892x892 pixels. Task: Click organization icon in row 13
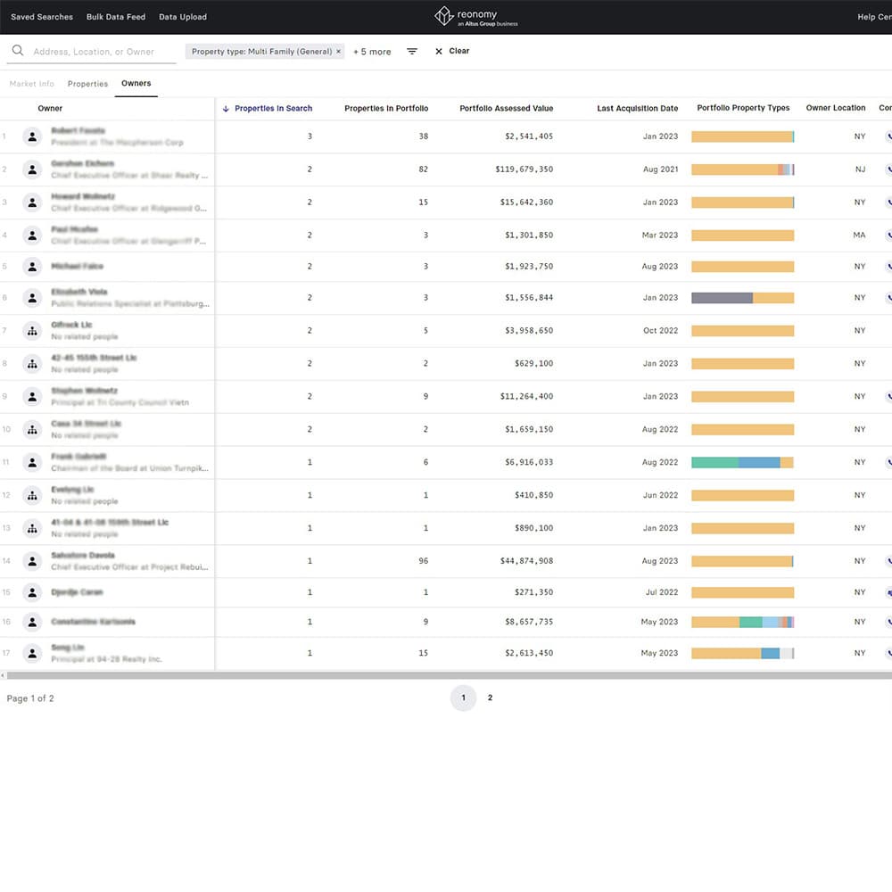pyautogui.click(x=32, y=528)
